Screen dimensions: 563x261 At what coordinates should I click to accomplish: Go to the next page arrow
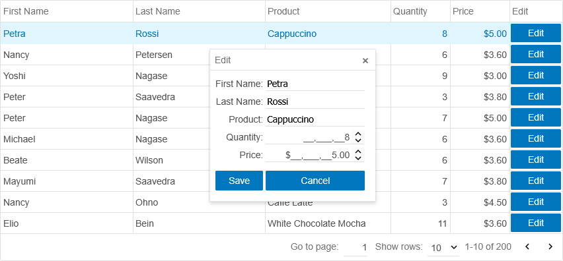pos(550,246)
